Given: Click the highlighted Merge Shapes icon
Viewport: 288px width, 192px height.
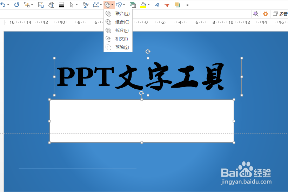Looking at the screenshot, I should tap(107, 5).
